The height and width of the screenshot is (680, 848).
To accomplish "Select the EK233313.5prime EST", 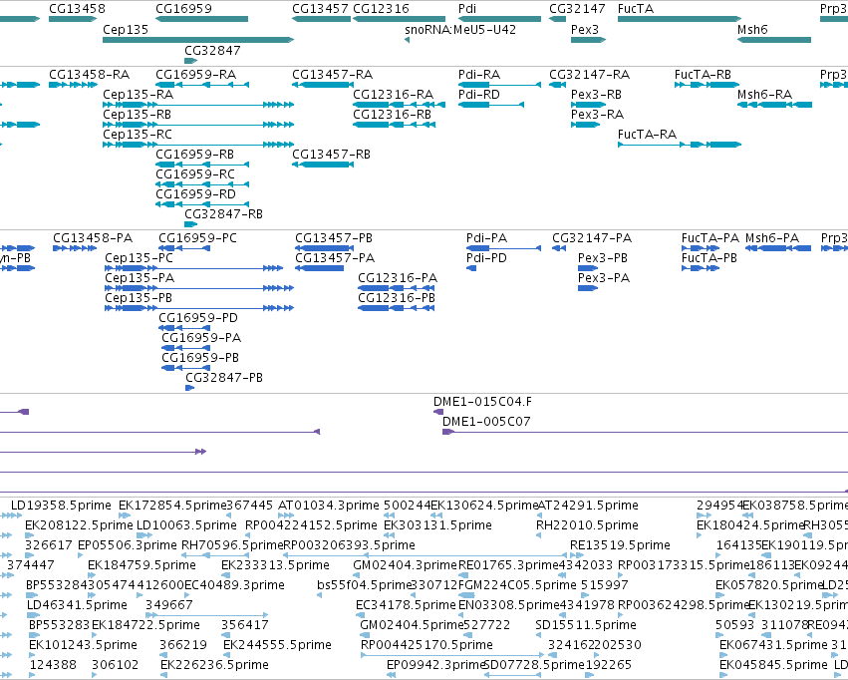I will click(275, 565).
